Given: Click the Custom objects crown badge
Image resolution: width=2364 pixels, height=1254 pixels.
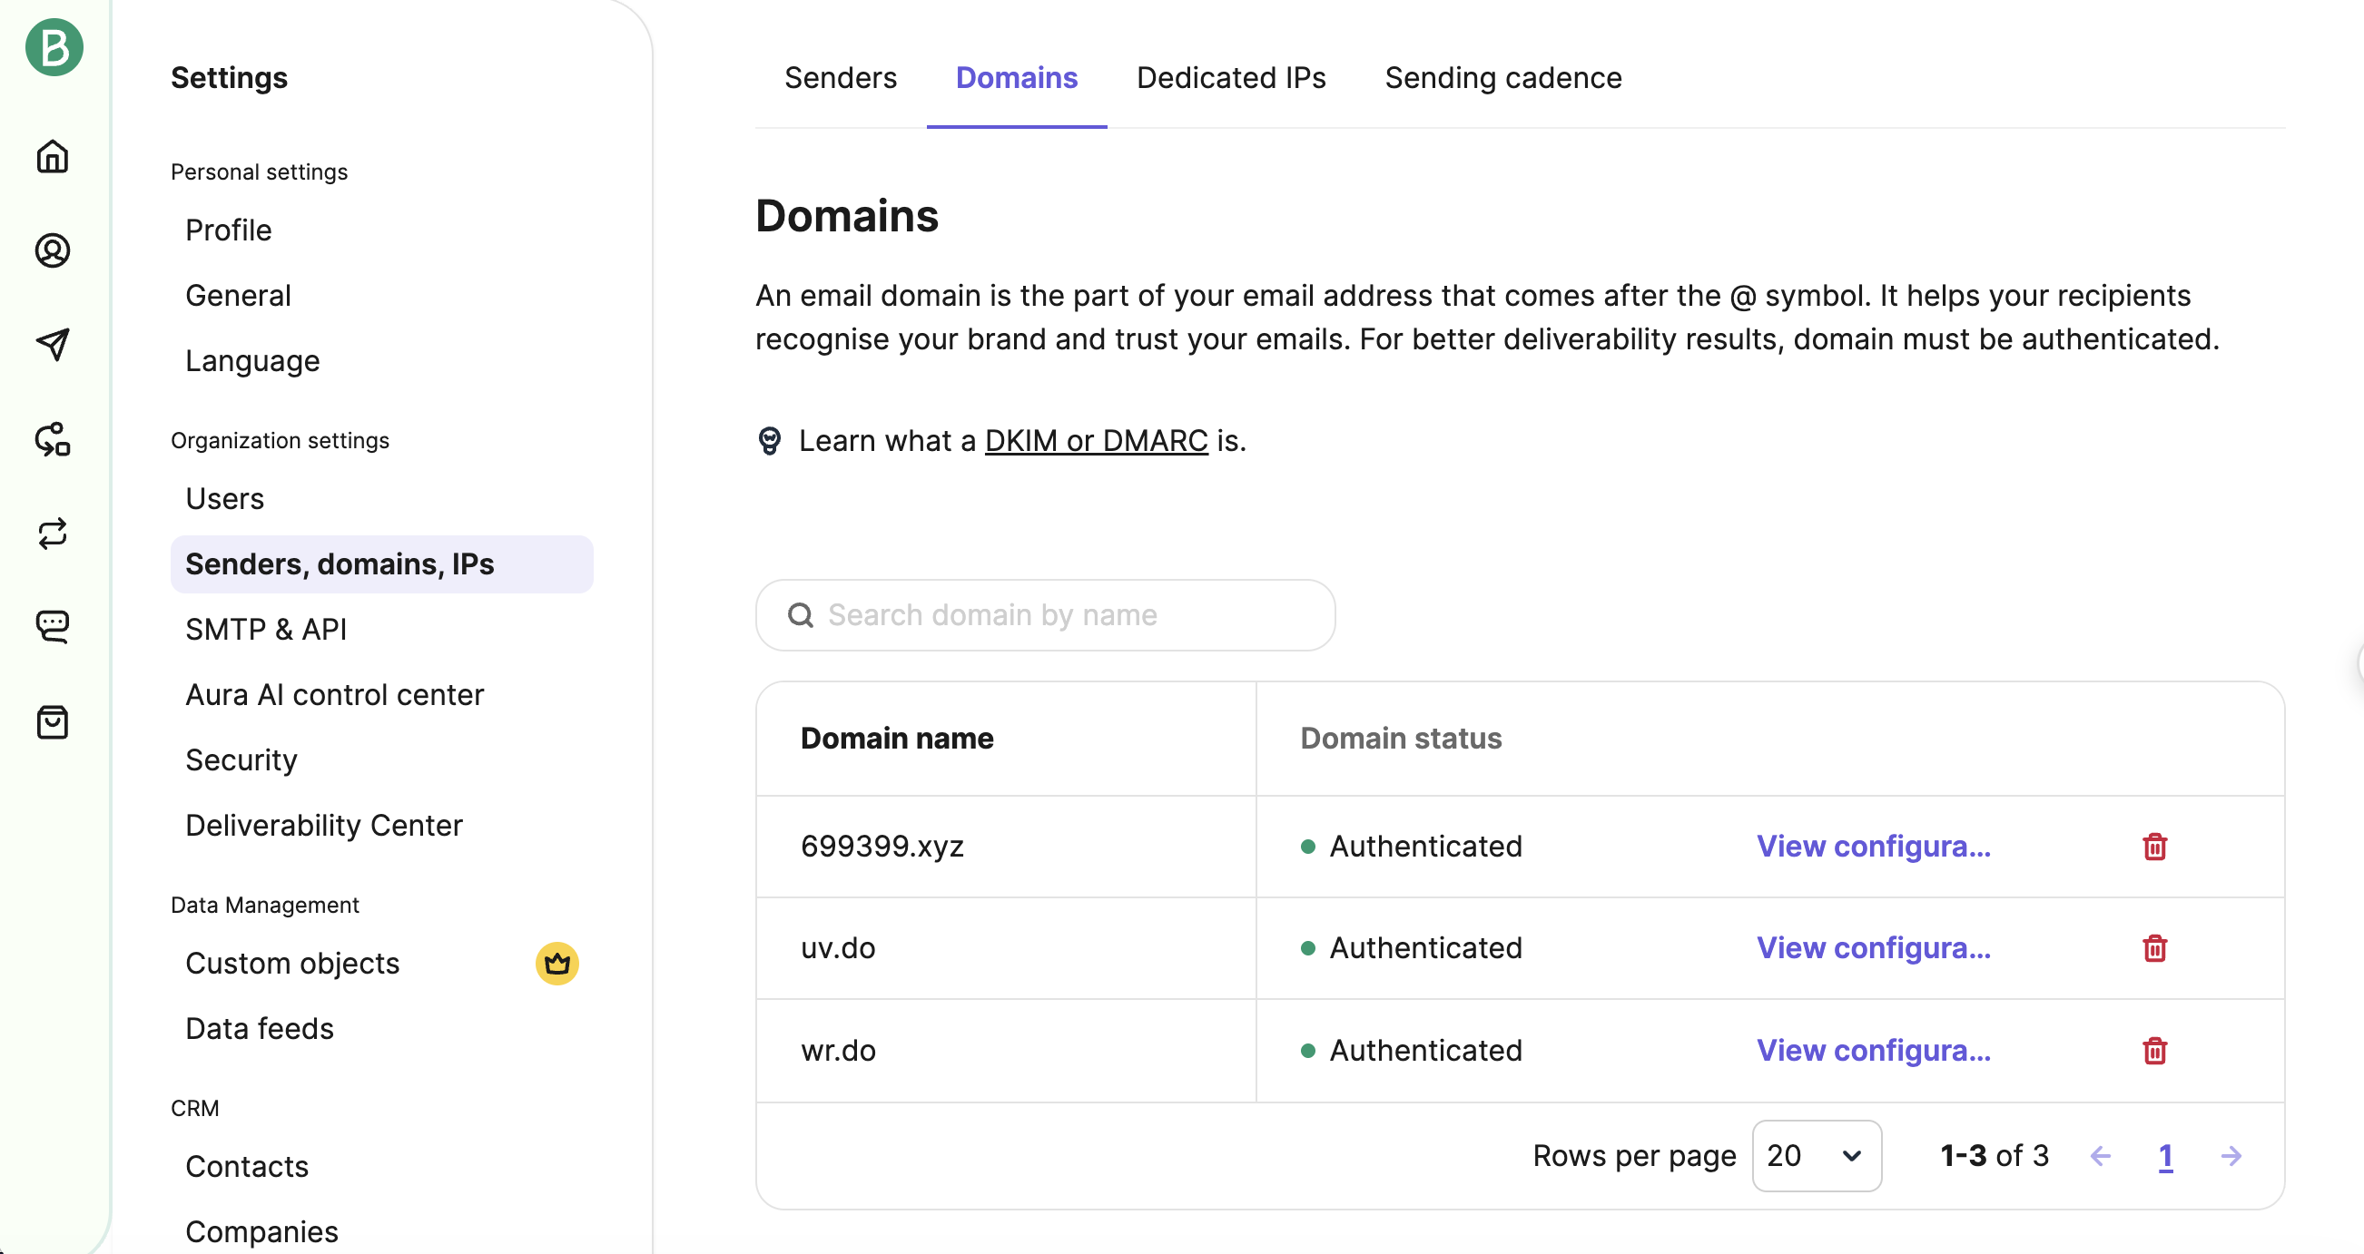Looking at the screenshot, I should coord(557,964).
